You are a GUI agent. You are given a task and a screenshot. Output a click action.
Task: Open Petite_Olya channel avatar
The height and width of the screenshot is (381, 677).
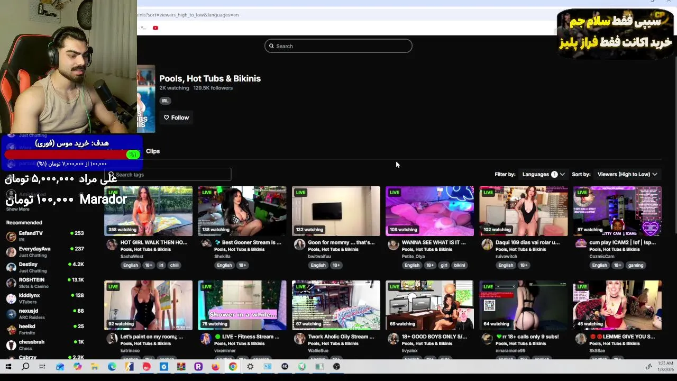[393, 244]
